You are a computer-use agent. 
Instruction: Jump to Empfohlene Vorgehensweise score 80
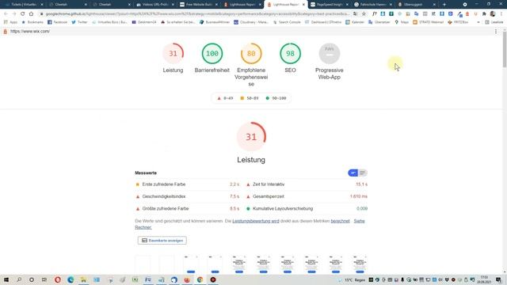coord(251,65)
